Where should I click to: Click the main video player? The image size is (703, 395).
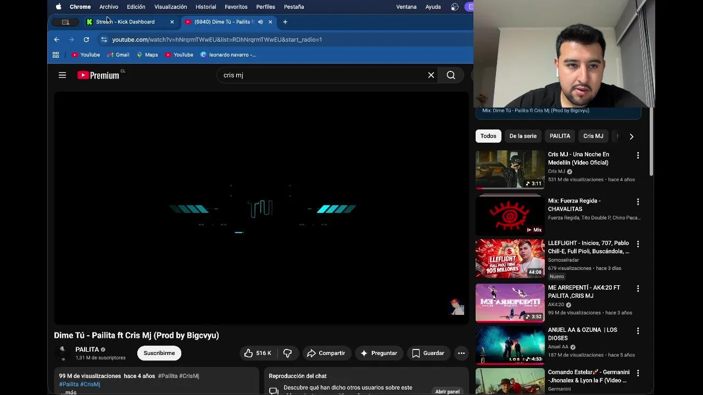pyautogui.click(x=261, y=208)
